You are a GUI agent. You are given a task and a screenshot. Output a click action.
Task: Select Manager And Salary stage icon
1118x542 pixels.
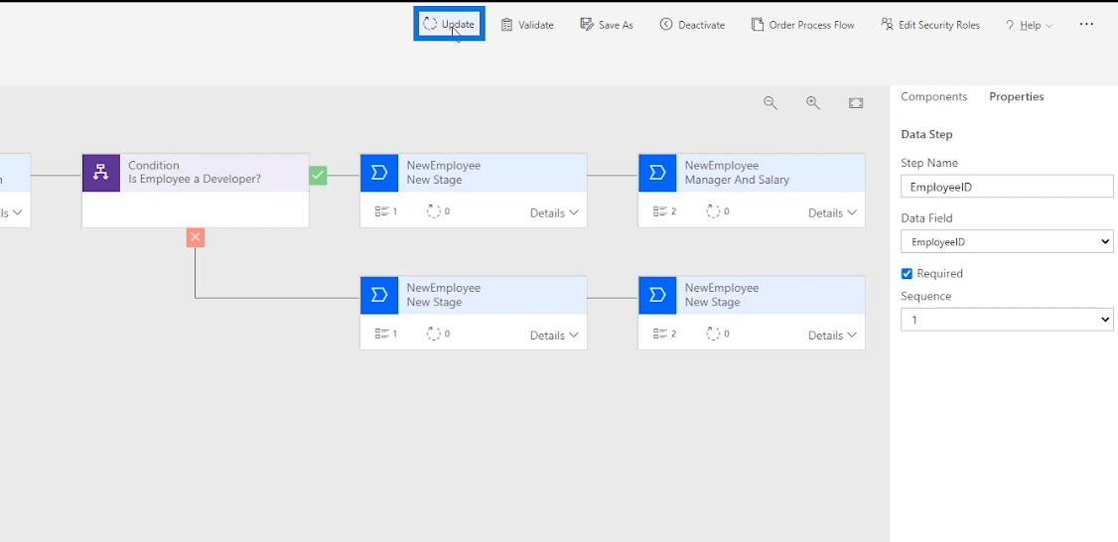pos(657,173)
